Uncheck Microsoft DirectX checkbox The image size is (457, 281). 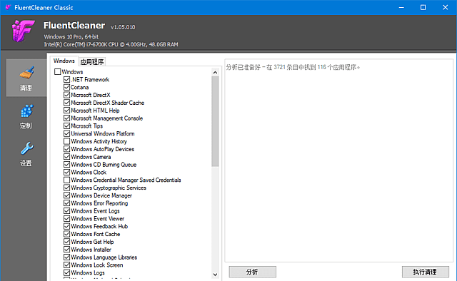[x=66, y=95]
